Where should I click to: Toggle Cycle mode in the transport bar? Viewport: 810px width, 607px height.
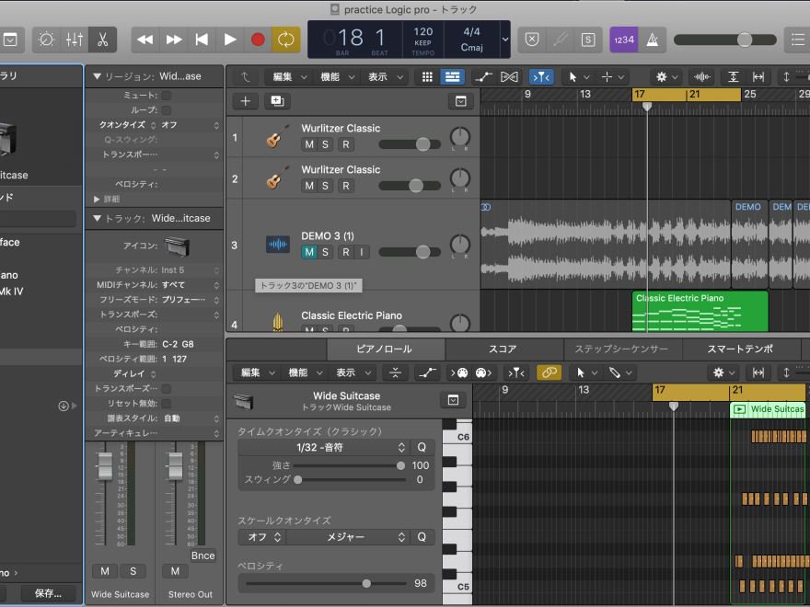(x=285, y=40)
